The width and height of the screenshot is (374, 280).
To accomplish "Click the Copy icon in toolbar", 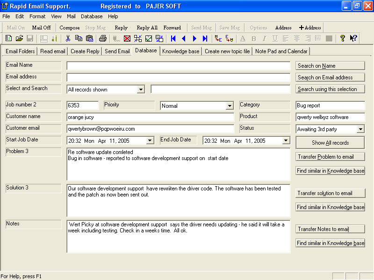I will point(79,38).
